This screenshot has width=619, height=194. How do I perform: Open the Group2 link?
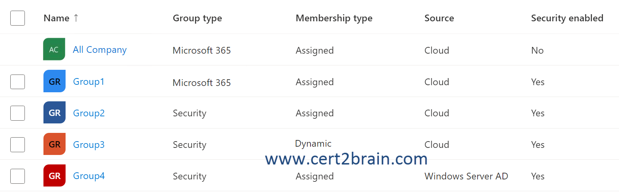(x=89, y=113)
